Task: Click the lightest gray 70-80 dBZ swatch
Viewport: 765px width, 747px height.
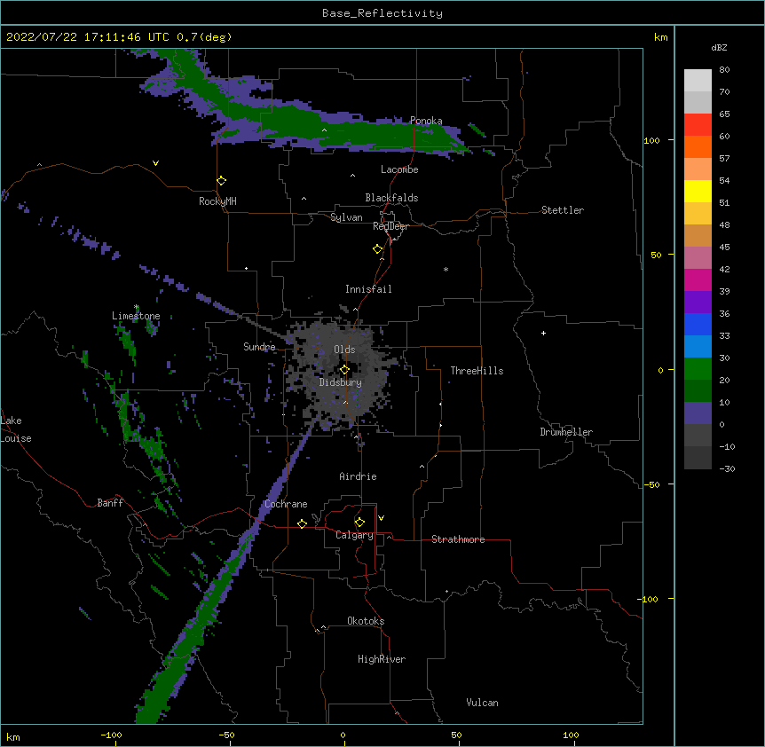Action: pos(698,80)
